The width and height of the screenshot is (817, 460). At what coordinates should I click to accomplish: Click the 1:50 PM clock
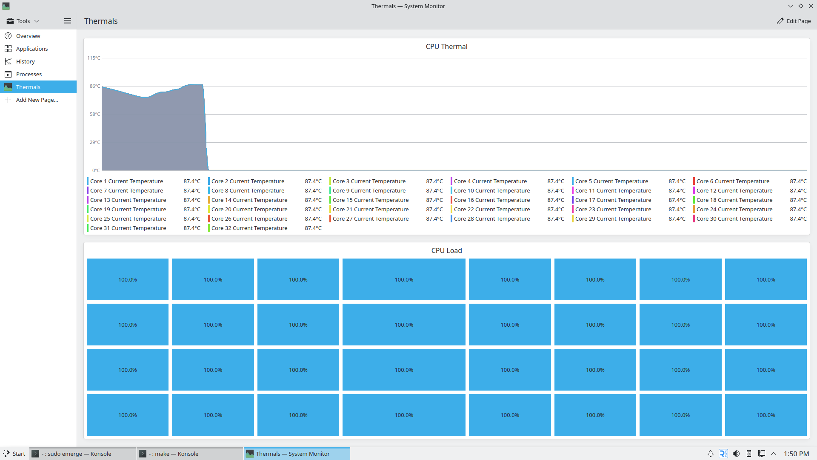click(797, 454)
